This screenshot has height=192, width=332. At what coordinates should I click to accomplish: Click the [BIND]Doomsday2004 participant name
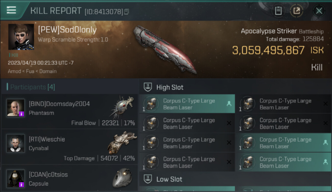click(59, 104)
